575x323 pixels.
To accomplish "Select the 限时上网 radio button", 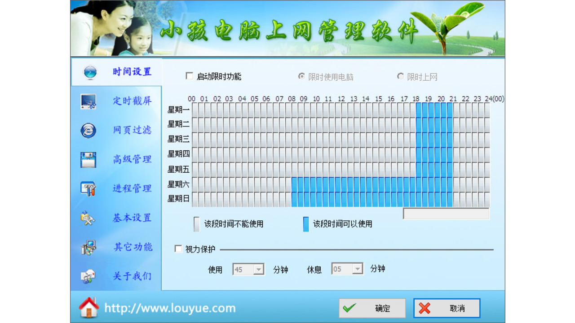I will (x=400, y=76).
